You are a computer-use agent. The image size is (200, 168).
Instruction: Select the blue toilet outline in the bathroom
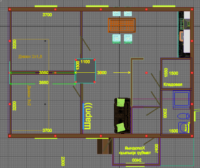point(184,116)
